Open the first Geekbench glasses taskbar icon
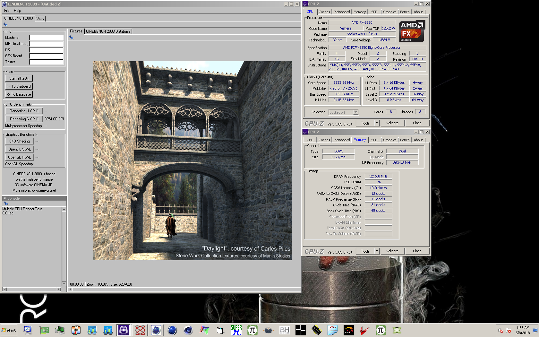 [x=92, y=330]
